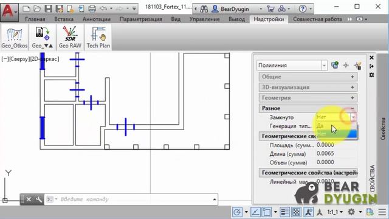Launch the Tech Plan tool
The height and width of the screenshot is (219, 389).
click(98, 38)
